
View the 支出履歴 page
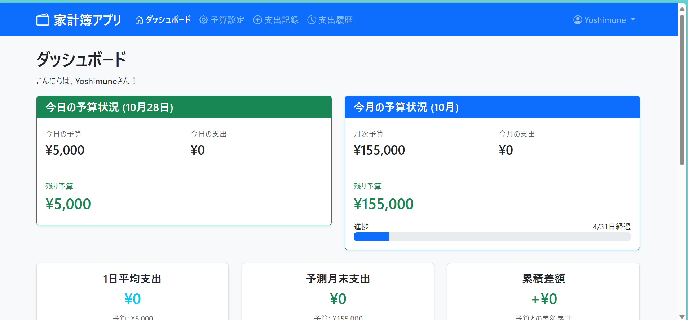click(330, 20)
